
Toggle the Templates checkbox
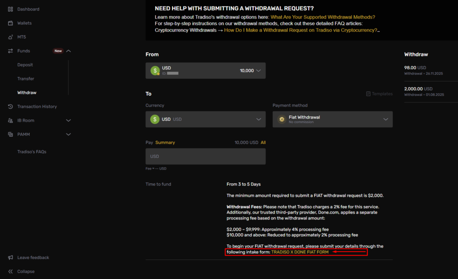tap(368, 94)
